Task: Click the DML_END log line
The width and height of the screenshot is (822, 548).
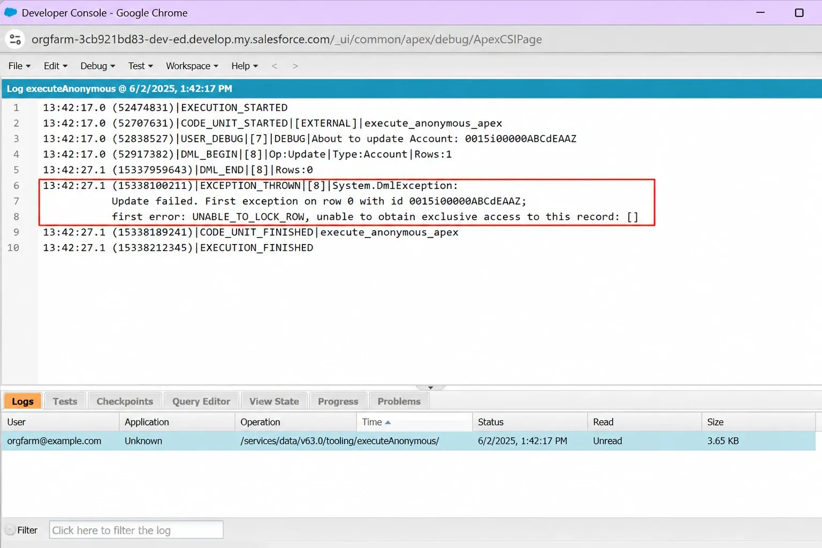Action: click(x=178, y=170)
